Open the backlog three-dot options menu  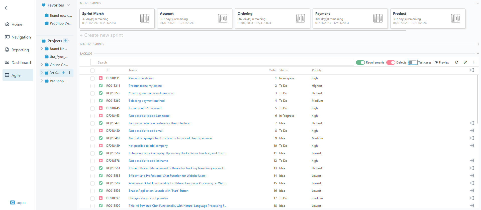pyautogui.click(x=474, y=62)
